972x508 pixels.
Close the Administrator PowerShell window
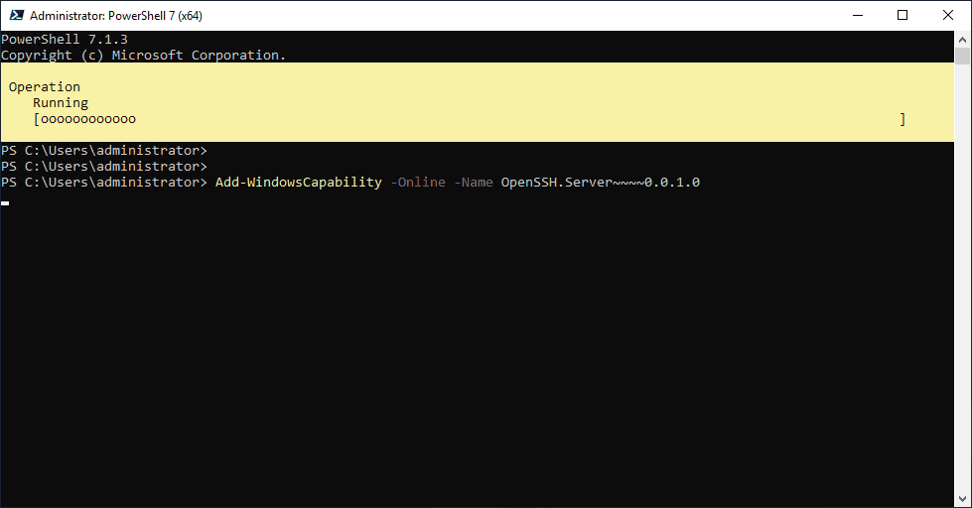tap(948, 15)
